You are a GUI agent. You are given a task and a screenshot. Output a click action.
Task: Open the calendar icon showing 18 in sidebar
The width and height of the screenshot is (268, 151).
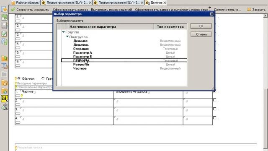(4, 18)
